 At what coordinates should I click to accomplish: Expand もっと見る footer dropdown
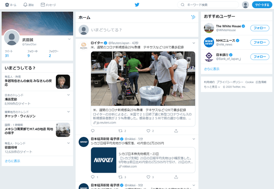click(x=212, y=87)
